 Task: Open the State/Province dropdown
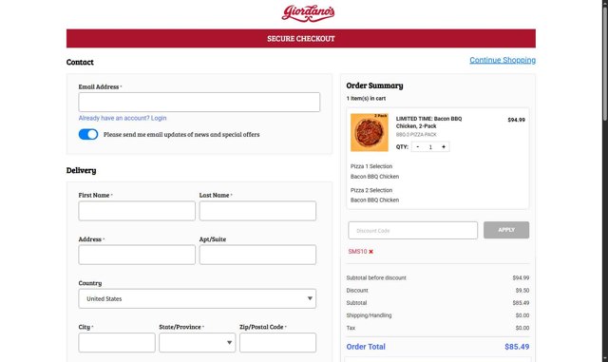pos(197,343)
